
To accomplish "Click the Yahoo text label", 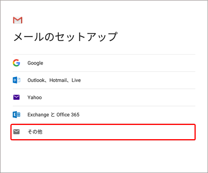I will pos(35,97).
